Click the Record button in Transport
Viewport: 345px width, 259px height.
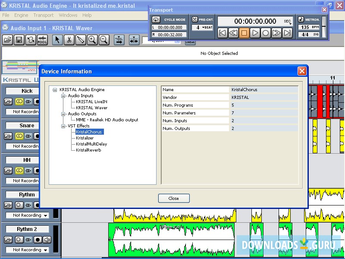266,33
